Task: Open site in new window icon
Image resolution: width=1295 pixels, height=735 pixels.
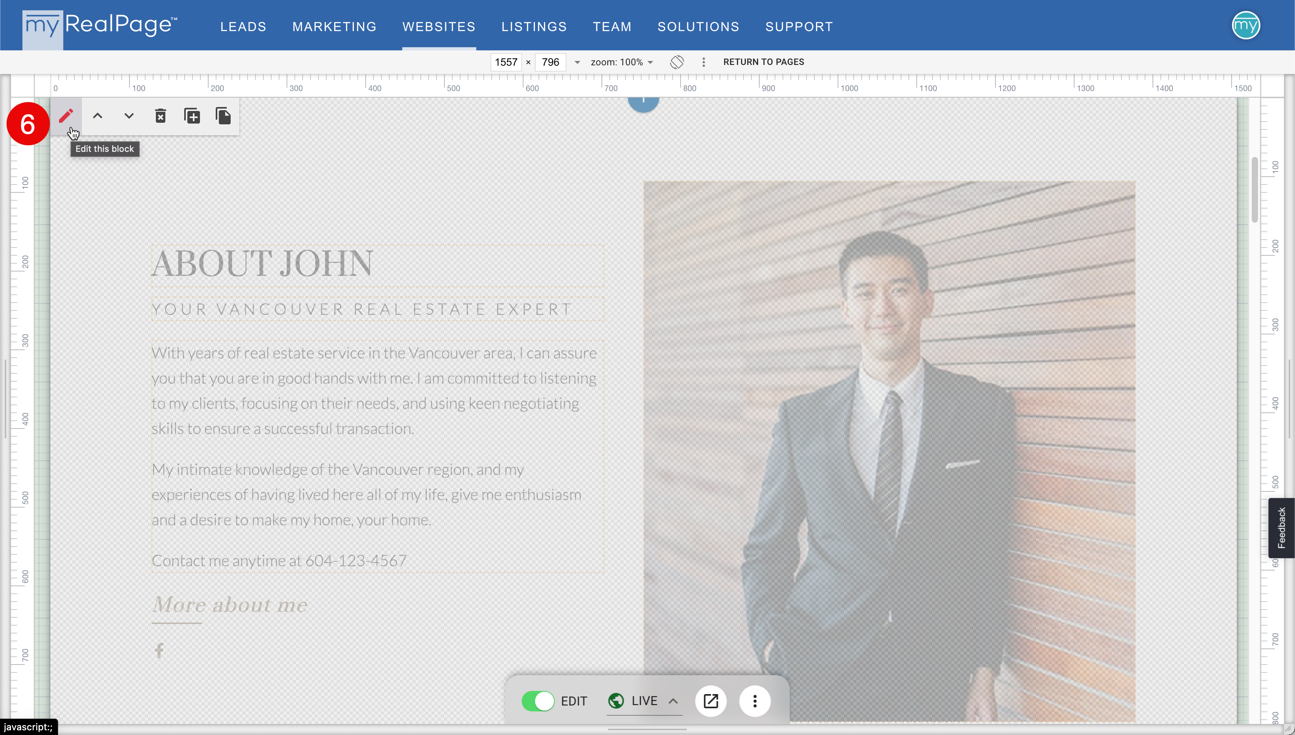Action: click(x=711, y=701)
